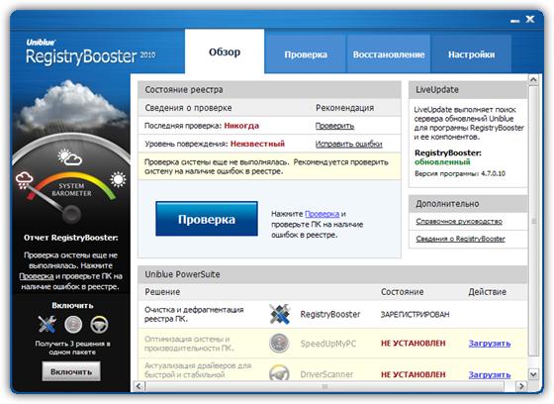This screenshot has height=404, width=554.
Task: Click the LiveUpdate panel header
Action: 468,90
